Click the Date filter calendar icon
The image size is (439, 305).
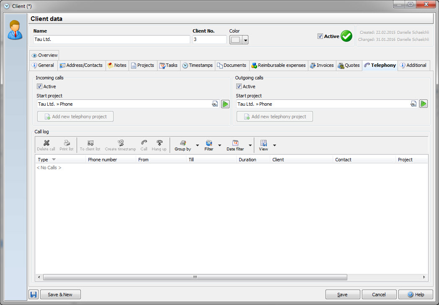pyautogui.click(x=235, y=143)
